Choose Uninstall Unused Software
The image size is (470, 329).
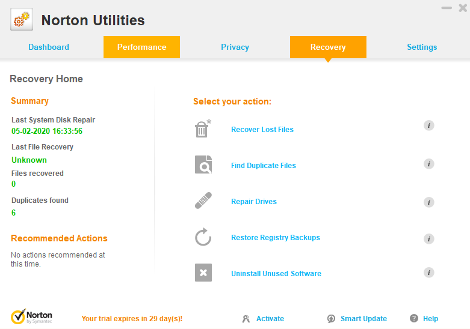(276, 273)
